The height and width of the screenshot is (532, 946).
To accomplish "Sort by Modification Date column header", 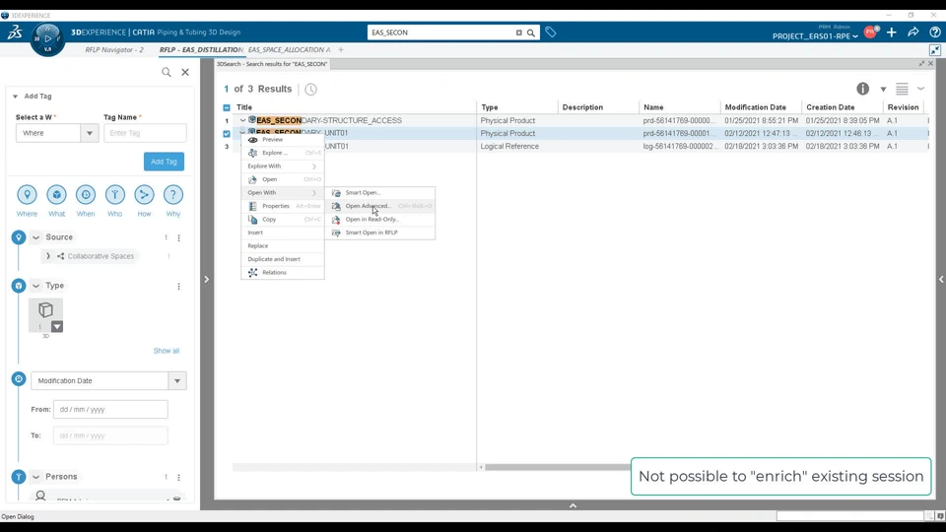I will click(756, 107).
